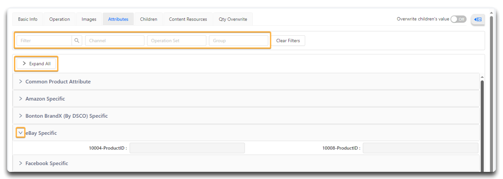Select the Qty Overwrite tab
Viewport: 503px width, 179px height.
coord(233,19)
